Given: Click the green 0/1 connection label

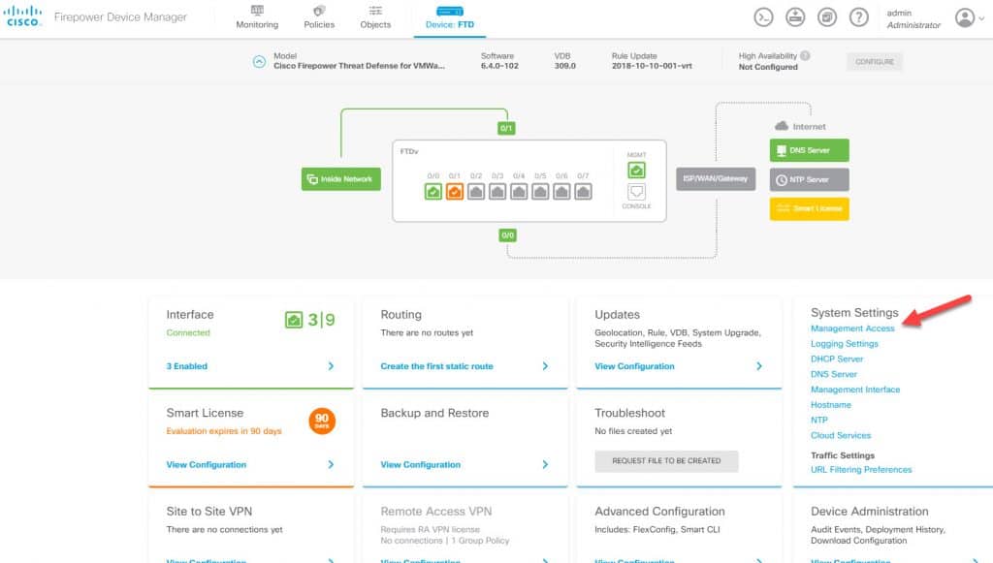Looking at the screenshot, I should pos(506,129).
